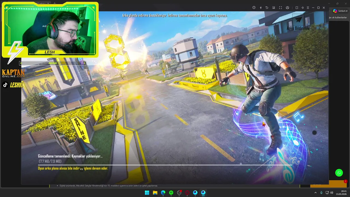The width and height of the screenshot is (350, 197).
Task: Click the back arrow icon in emulator toolbar
Action: pos(267,8)
